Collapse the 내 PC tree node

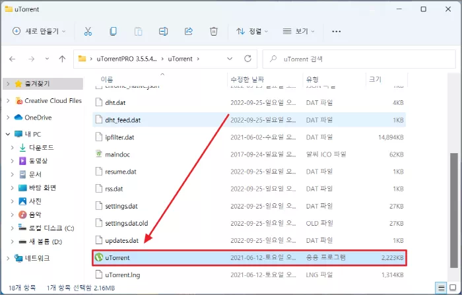coord(8,134)
